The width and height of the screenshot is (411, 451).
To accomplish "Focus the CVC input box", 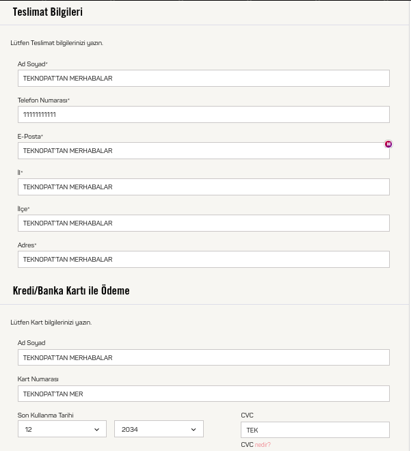I will pos(315,430).
